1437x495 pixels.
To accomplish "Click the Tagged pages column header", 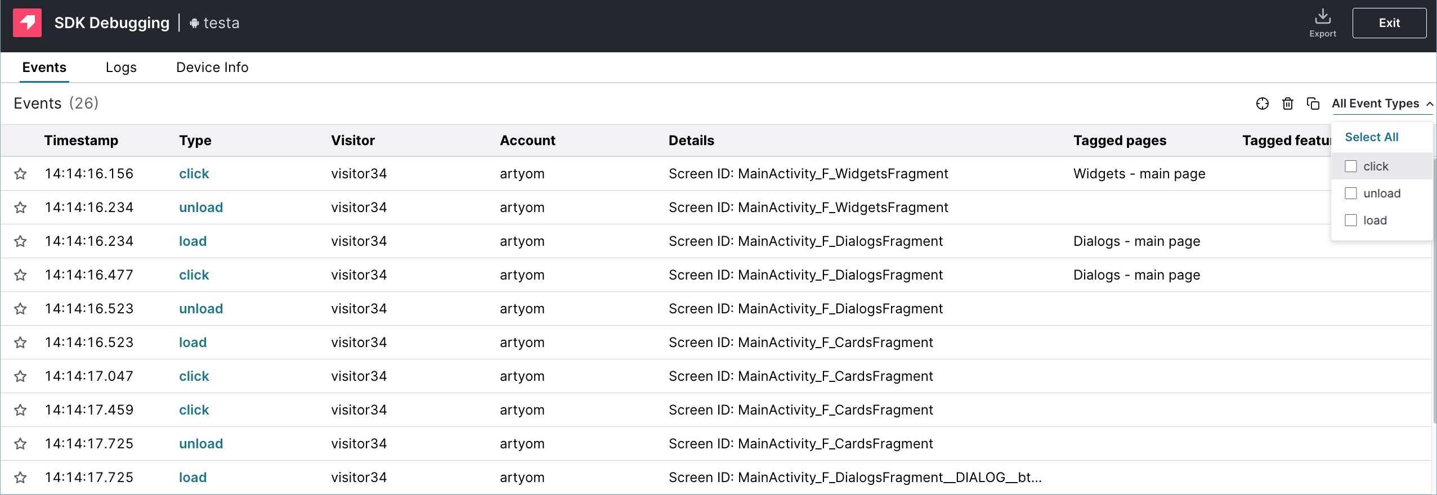I will 1120,141.
